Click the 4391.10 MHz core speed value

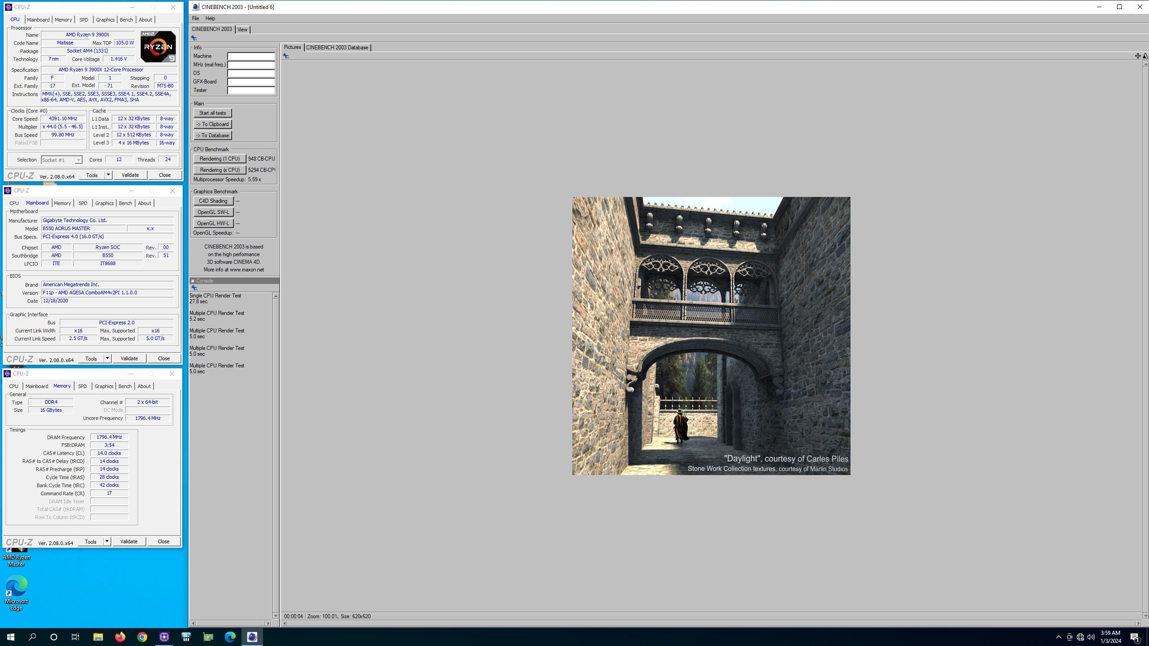[x=63, y=119]
